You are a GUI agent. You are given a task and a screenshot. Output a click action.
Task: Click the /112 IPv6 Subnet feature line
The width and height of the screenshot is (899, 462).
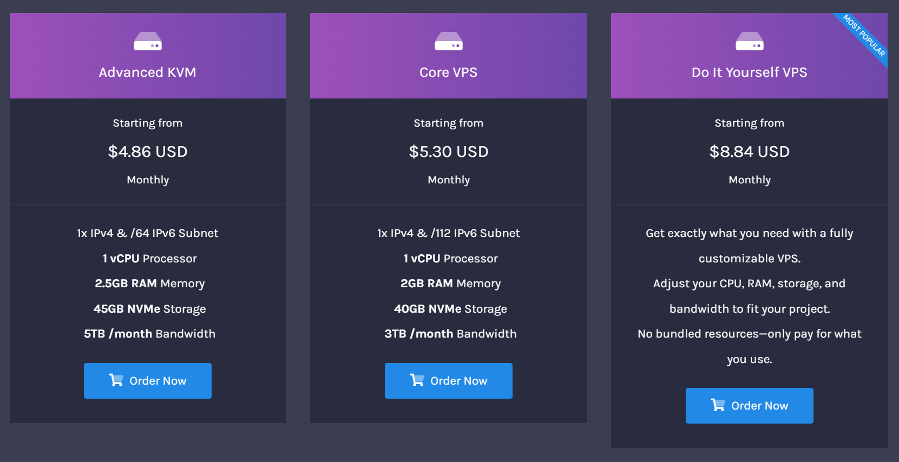coord(449,233)
